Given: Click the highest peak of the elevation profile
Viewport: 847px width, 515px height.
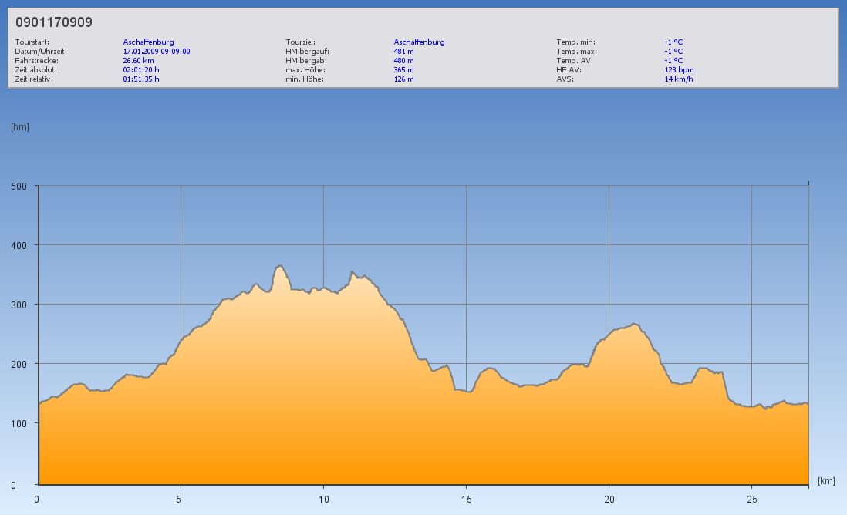Looking at the screenshot, I should [280, 266].
